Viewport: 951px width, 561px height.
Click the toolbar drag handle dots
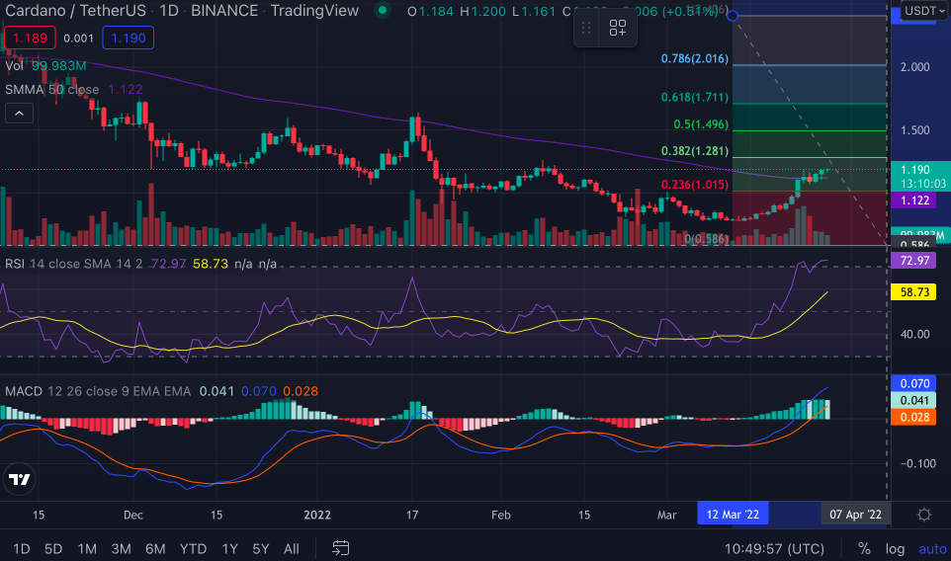point(586,28)
